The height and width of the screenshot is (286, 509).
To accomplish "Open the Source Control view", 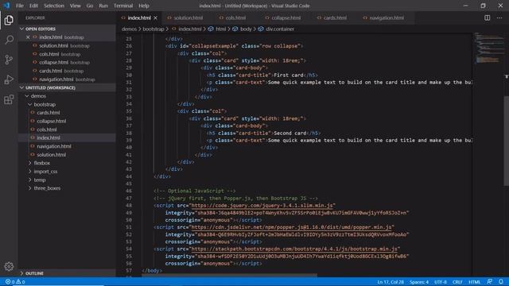I will tap(9, 60).
